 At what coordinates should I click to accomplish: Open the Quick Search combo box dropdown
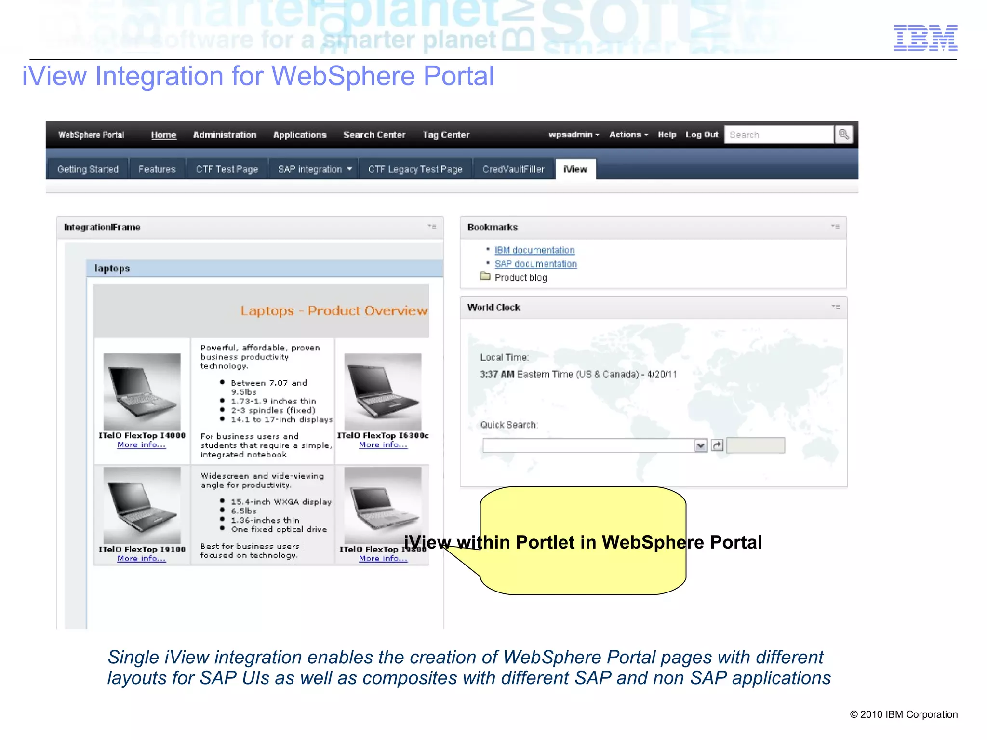[x=701, y=445]
